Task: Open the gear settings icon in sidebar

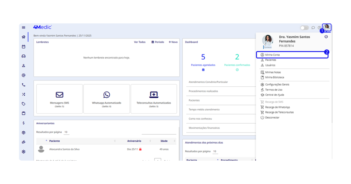Action: 24,151
